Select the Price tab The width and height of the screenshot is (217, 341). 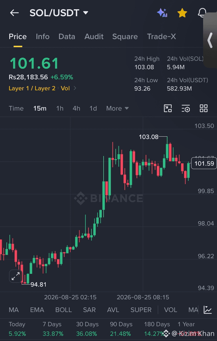point(18,36)
